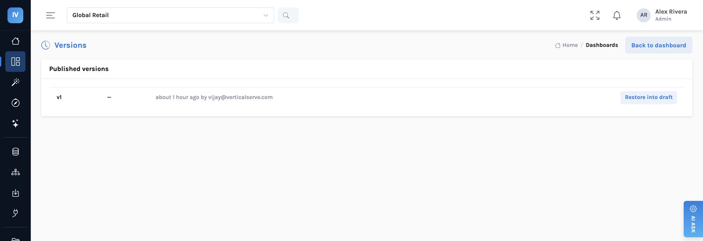This screenshot has height=241, width=703.
Task: Click the Dashboards breadcrumb
Action: pos(602,45)
